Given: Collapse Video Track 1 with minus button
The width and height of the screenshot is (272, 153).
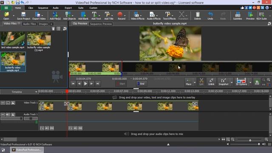Looking at the screenshot, I should tap(3, 103).
